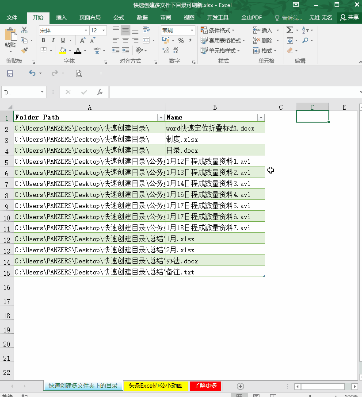Open the 文件 tab

coord(12,17)
